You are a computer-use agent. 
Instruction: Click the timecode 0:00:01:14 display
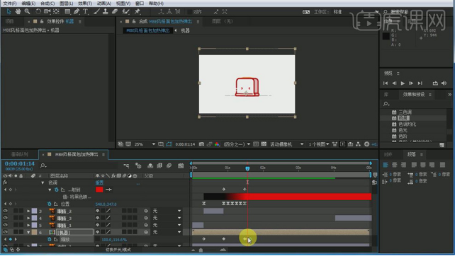pos(19,163)
